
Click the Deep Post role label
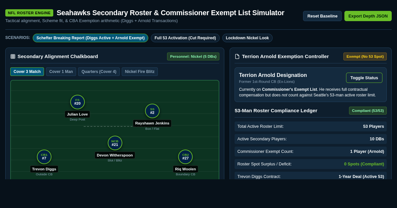click(77, 120)
